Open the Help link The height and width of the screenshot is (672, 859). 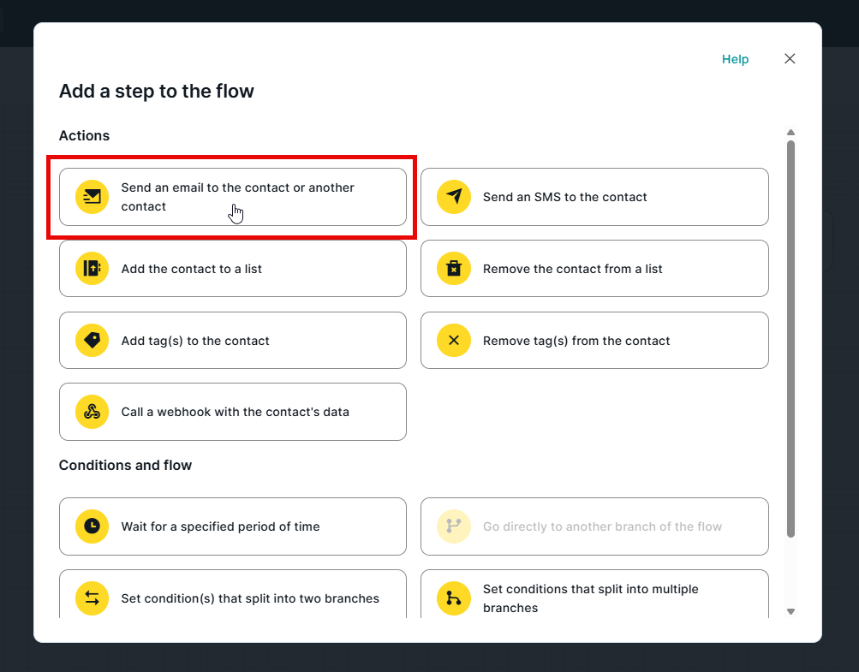[735, 59]
